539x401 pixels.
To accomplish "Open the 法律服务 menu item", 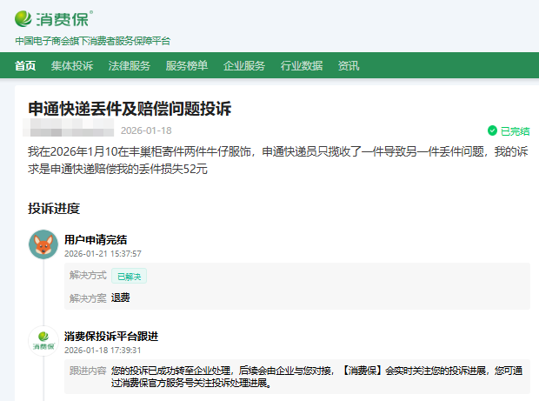I will tap(130, 65).
